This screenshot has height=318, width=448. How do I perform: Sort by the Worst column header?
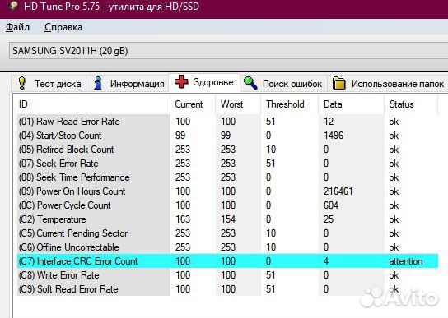click(238, 104)
